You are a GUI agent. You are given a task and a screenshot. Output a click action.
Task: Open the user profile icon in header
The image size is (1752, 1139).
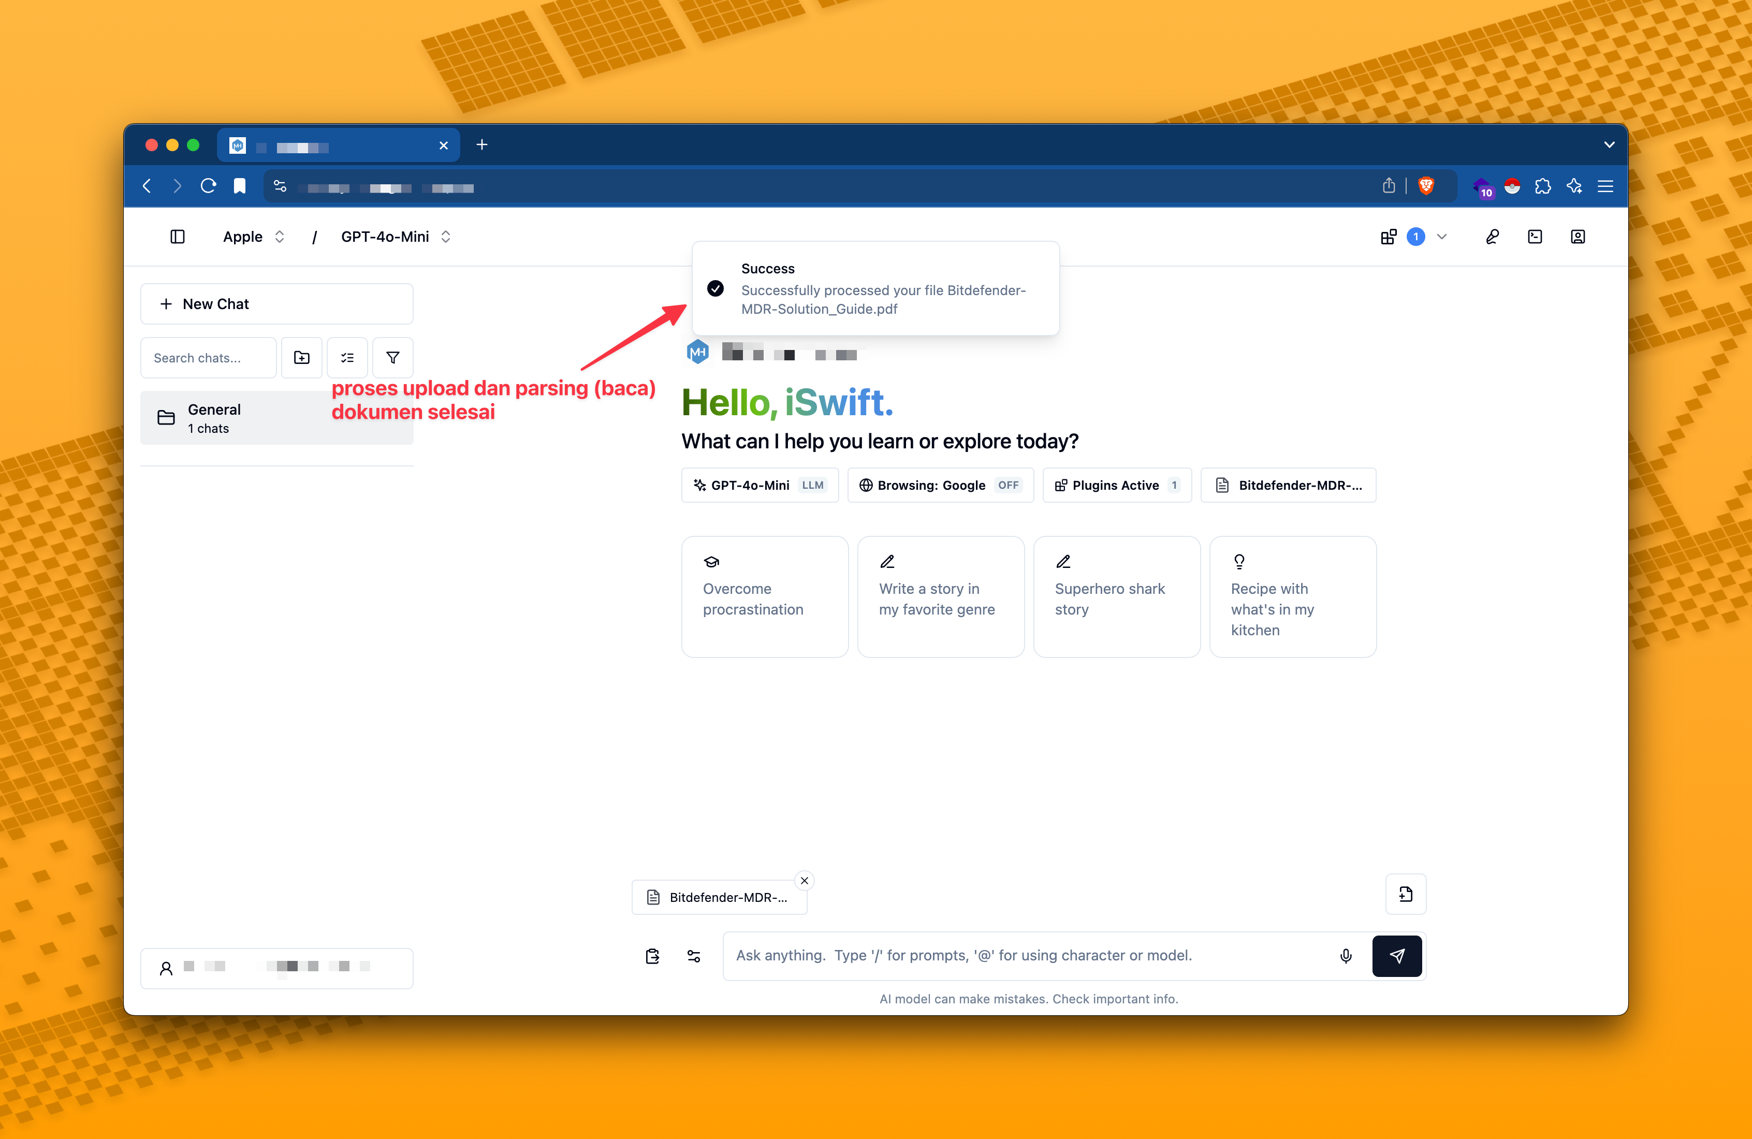coord(1578,236)
